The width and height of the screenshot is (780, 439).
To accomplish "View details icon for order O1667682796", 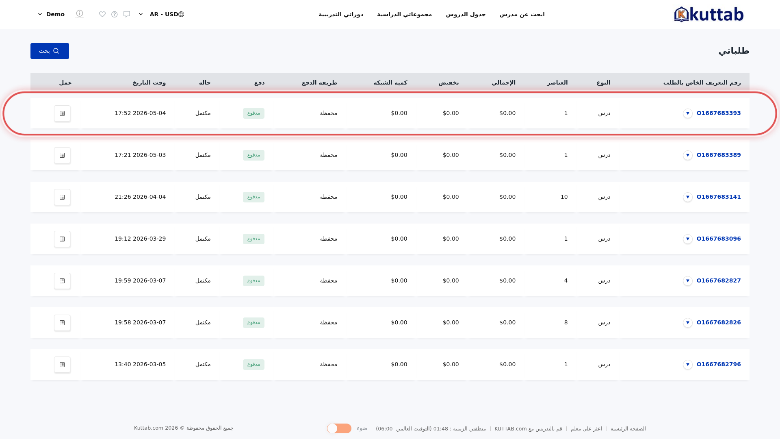I will [62, 365].
